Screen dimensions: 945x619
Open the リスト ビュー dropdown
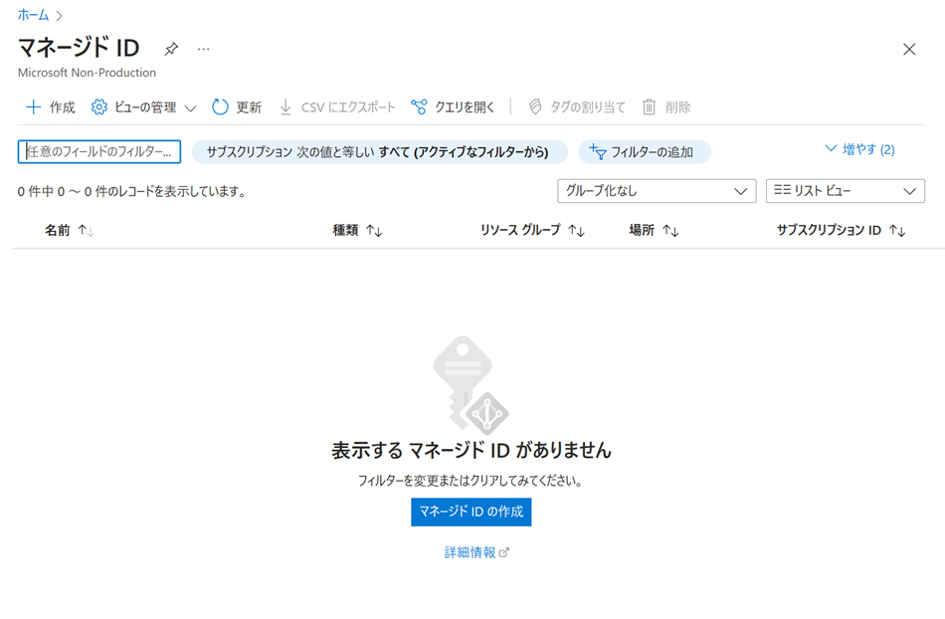(x=845, y=191)
